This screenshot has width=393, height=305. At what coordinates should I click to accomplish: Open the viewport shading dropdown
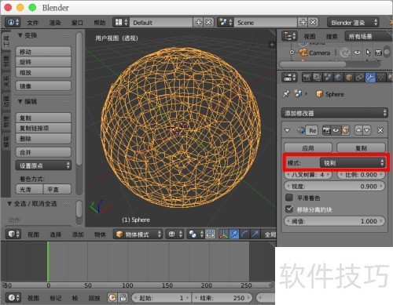[174, 234]
